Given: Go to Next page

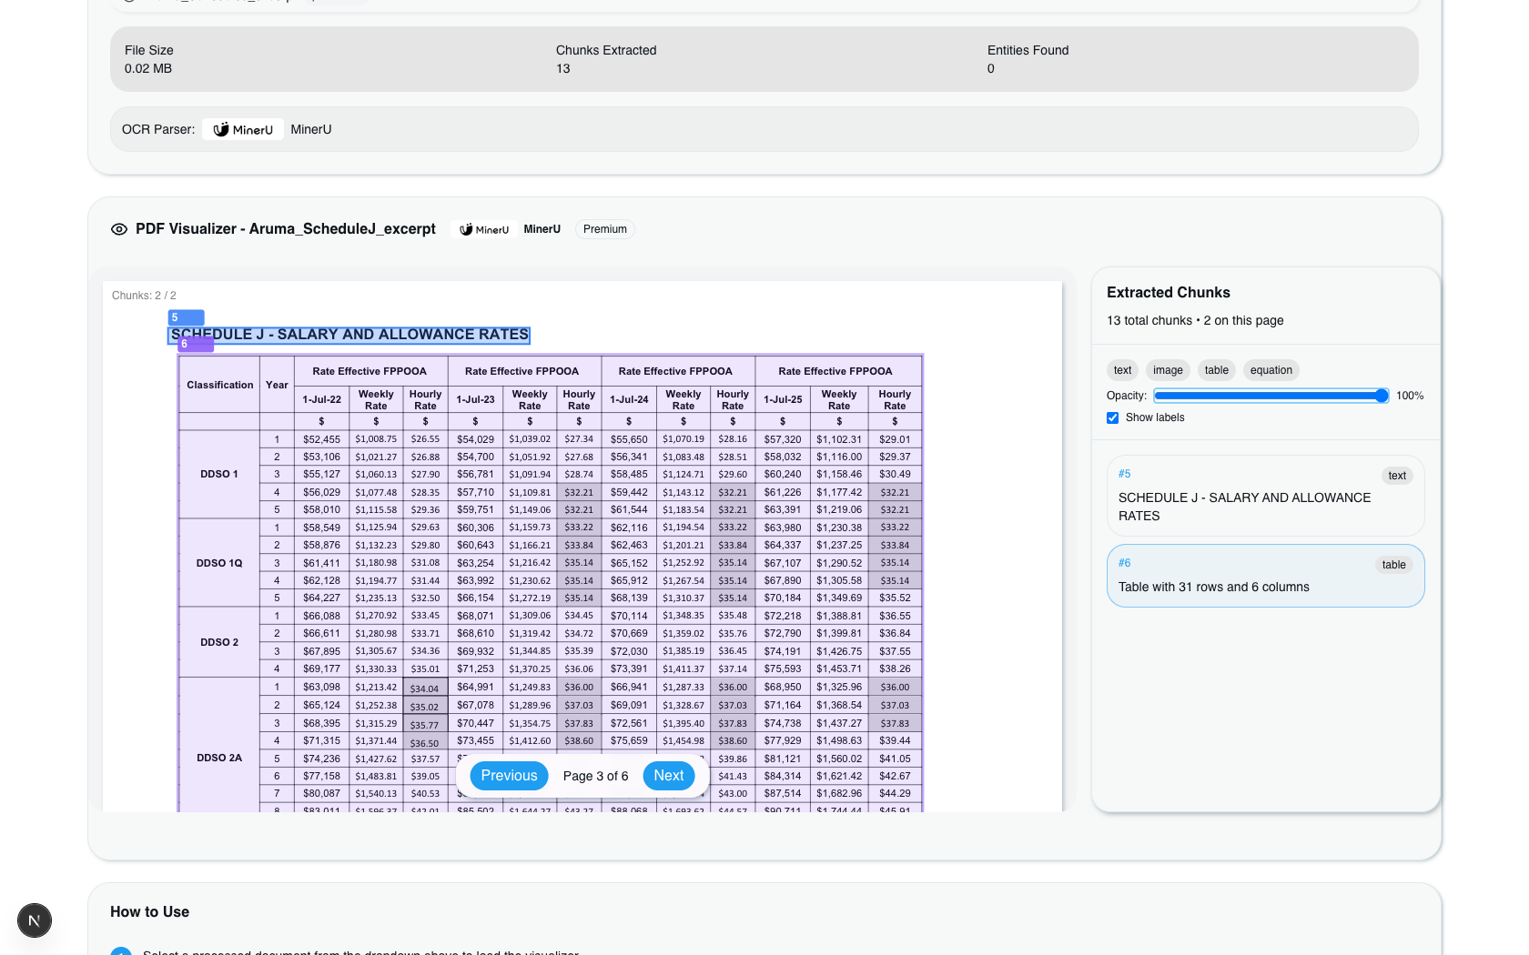Looking at the screenshot, I should click(669, 776).
